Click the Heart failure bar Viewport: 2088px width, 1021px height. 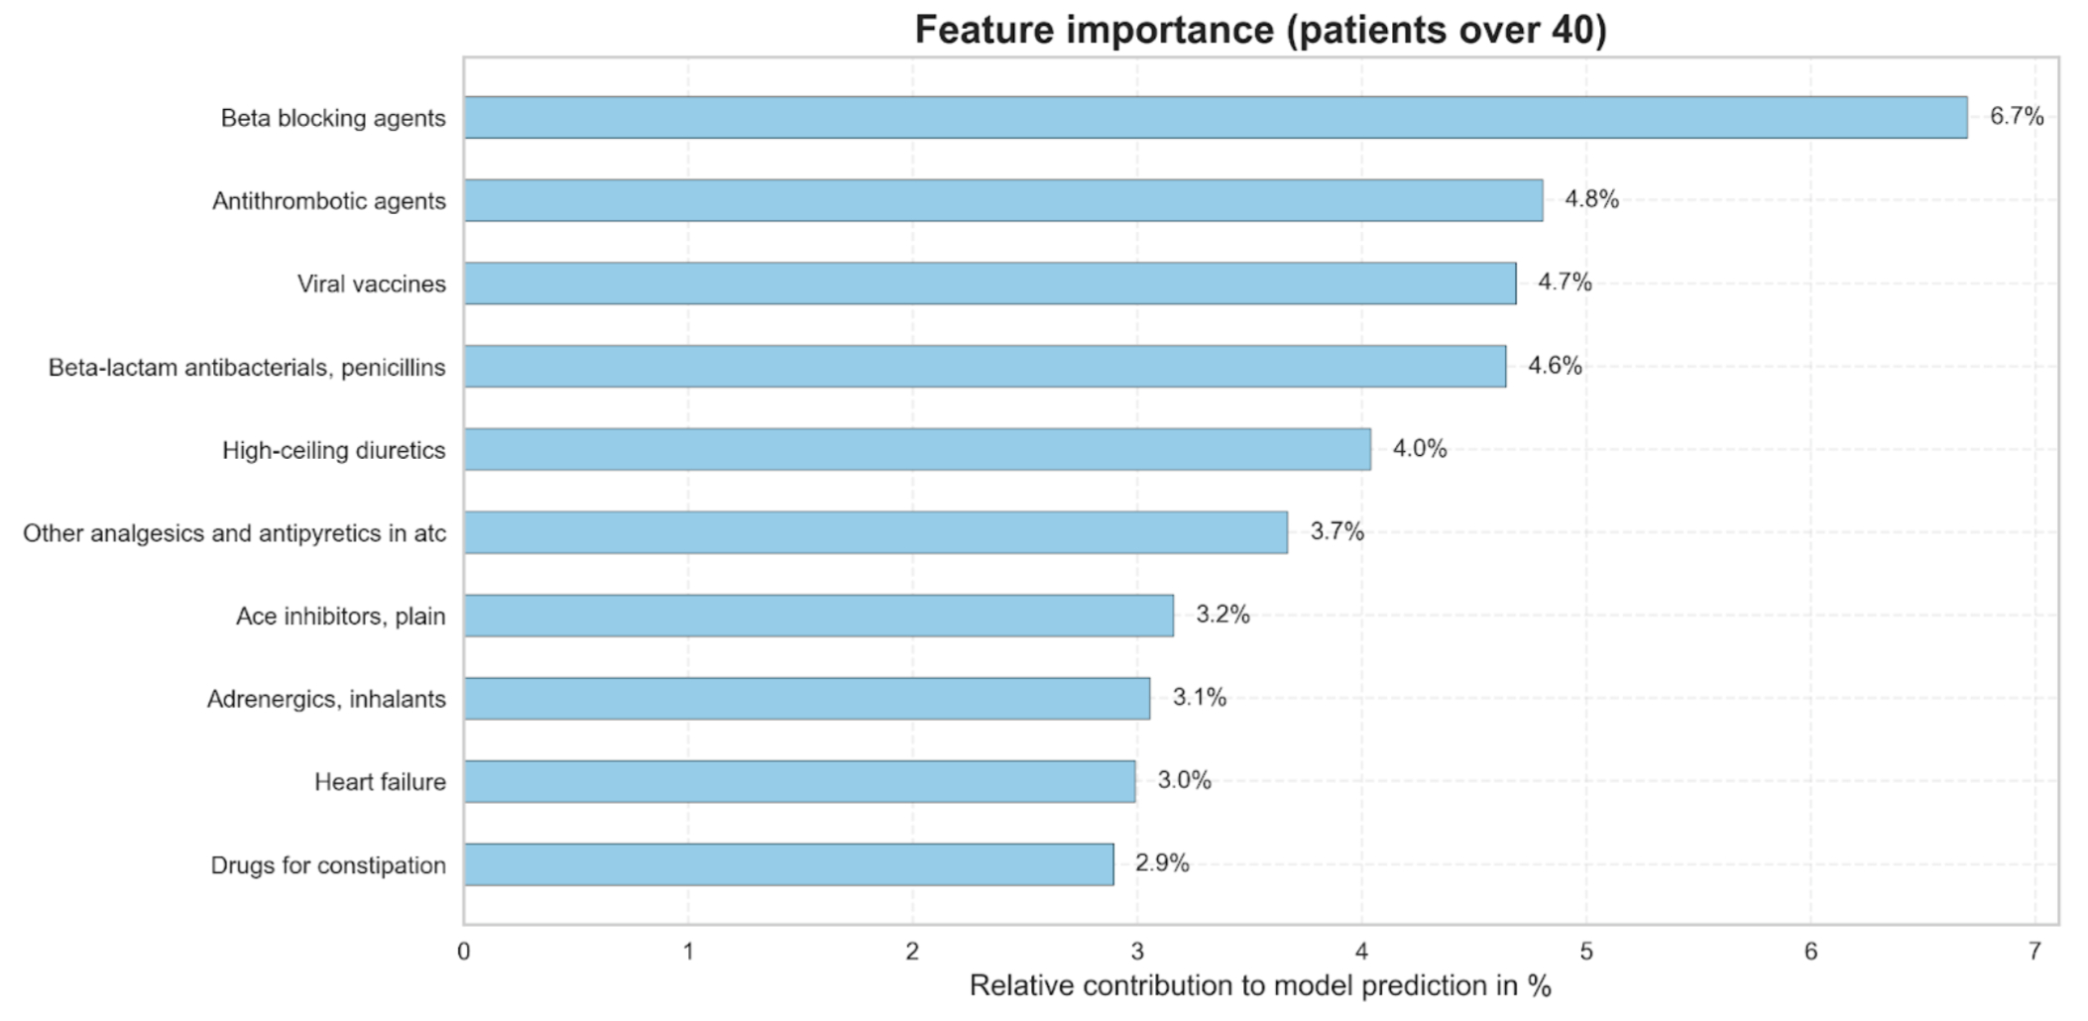pos(799,781)
